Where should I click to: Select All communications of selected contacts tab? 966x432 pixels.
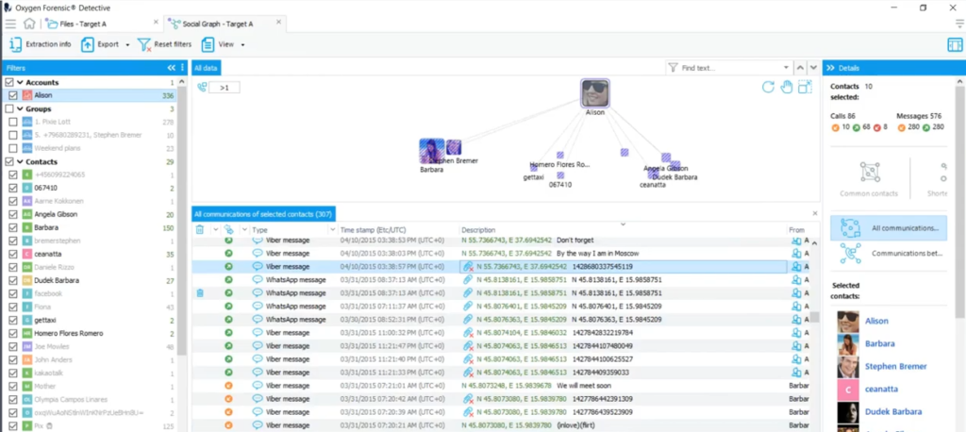coord(263,214)
